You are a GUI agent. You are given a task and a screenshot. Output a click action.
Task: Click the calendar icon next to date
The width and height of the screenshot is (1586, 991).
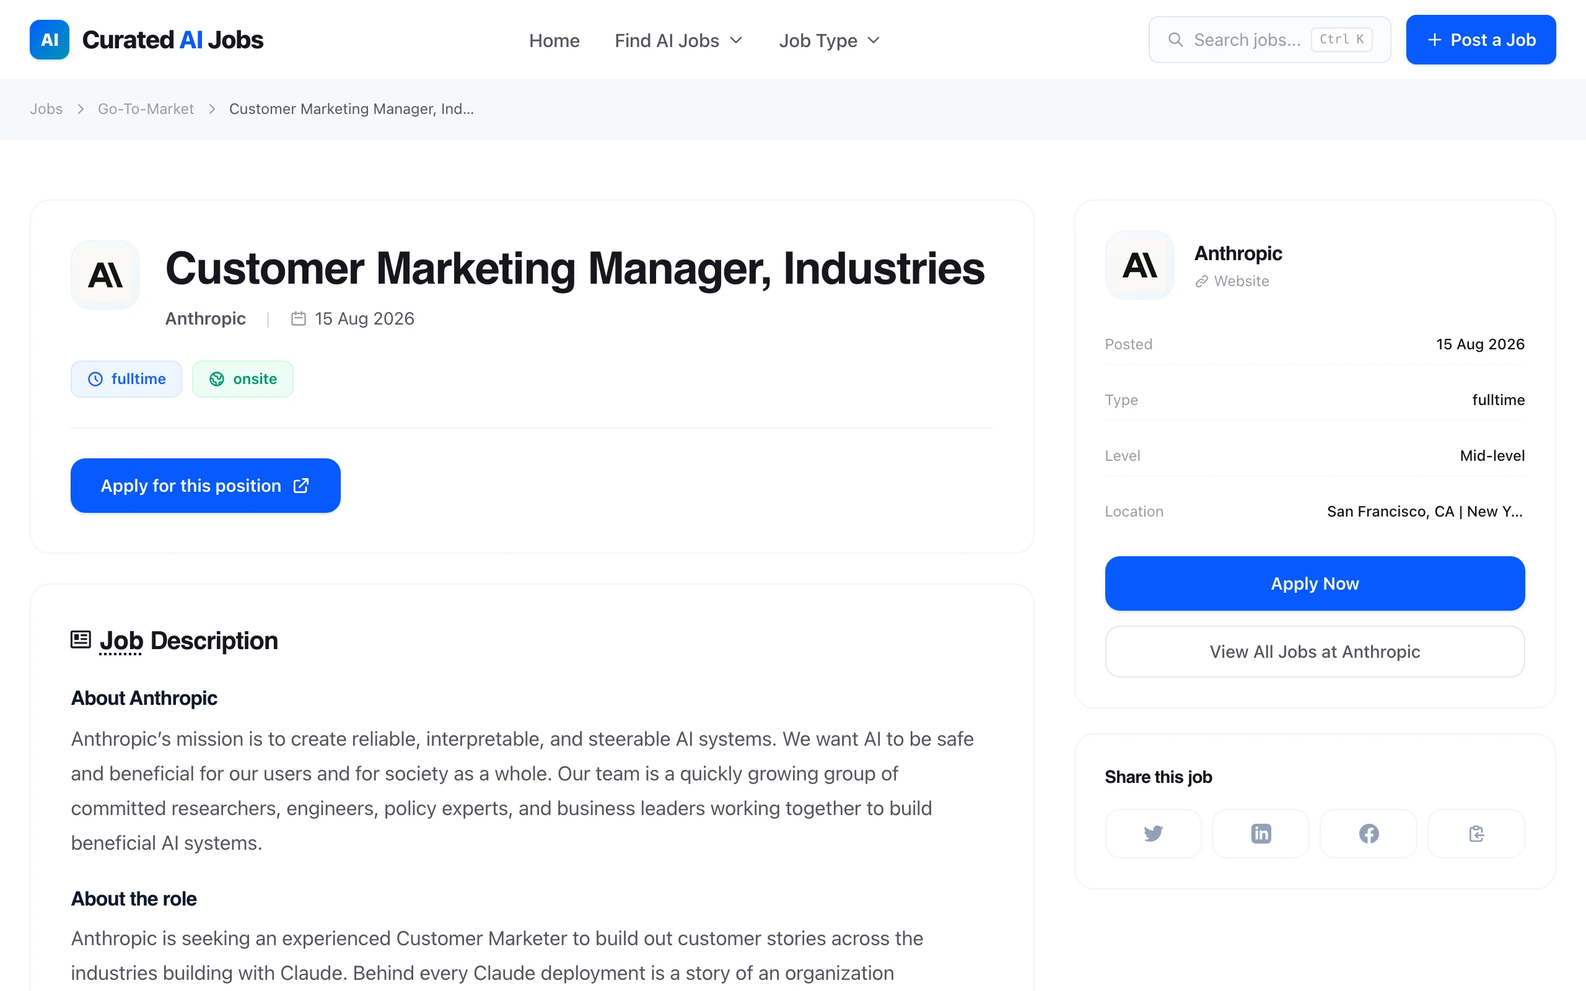pyautogui.click(x=298, y=318)
